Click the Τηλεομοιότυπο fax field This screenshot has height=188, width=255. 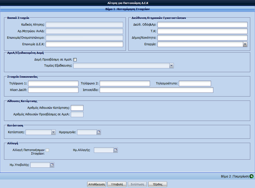[x=195, y=83]
